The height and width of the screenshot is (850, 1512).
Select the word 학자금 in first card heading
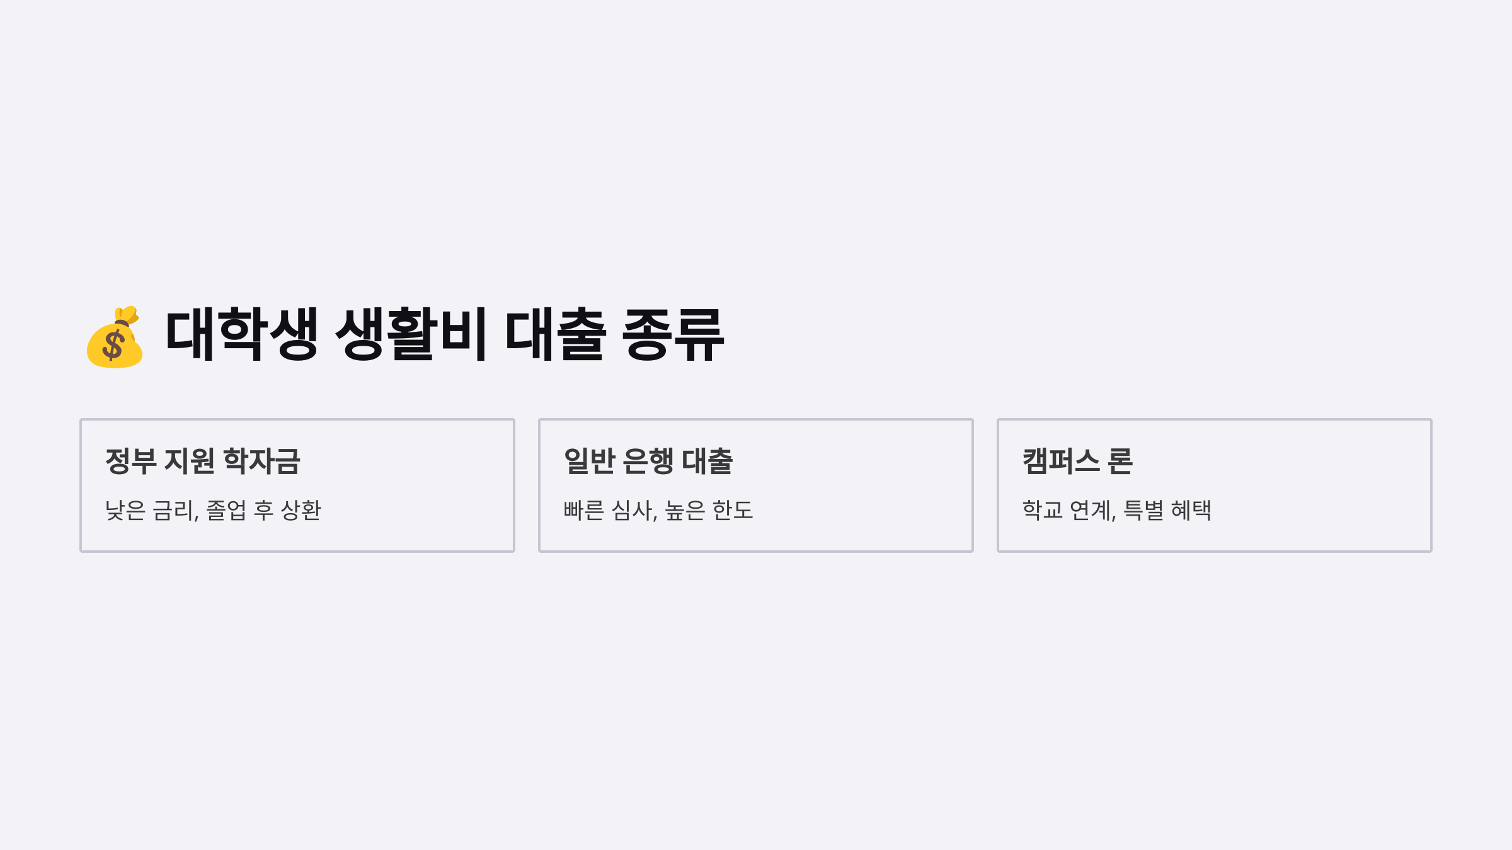click(262, 461)
